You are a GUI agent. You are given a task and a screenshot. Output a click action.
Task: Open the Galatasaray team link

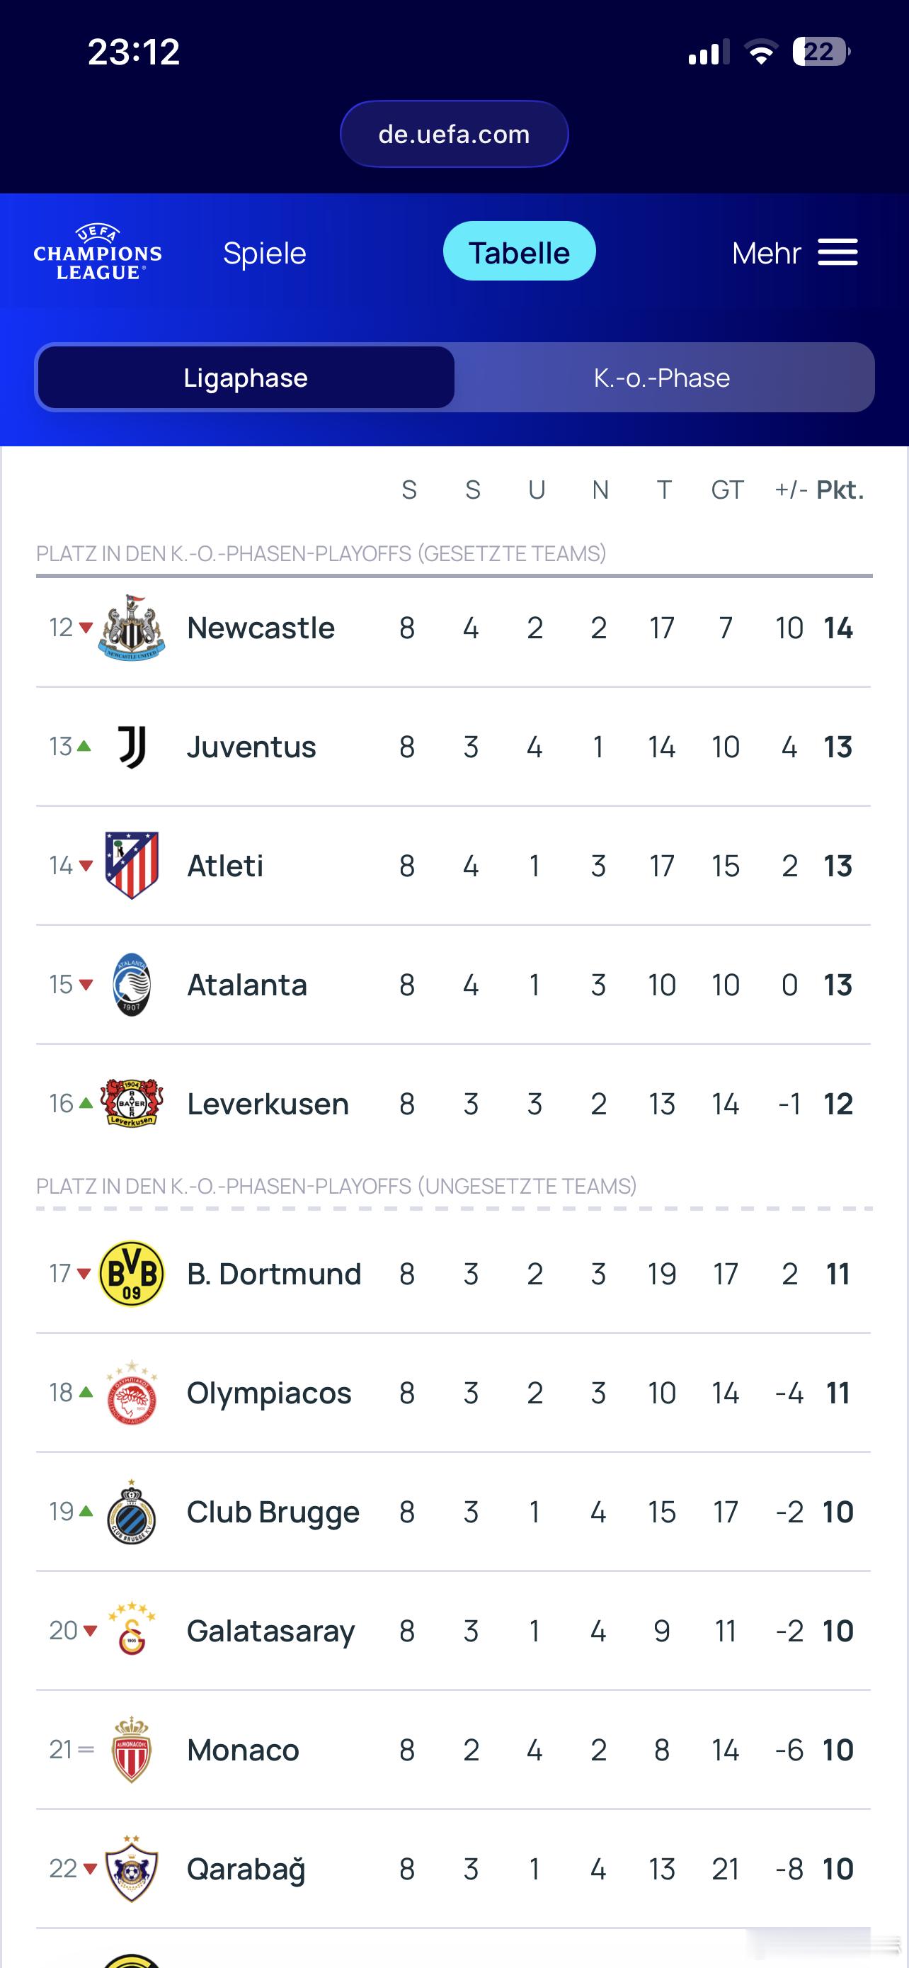[x=271, y=1631]
